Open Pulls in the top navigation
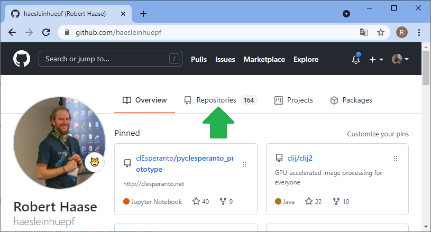The height and width of the screenshot is (232, 431). (x=199, y=60)
